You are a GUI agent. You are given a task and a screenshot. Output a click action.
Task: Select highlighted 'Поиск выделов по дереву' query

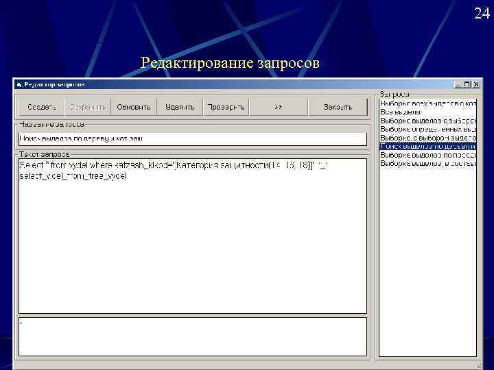427,147
